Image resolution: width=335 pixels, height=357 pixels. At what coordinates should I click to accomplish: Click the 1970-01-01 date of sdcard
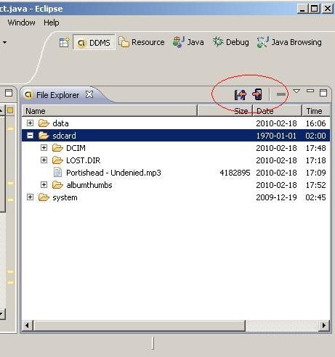point(276,136)
